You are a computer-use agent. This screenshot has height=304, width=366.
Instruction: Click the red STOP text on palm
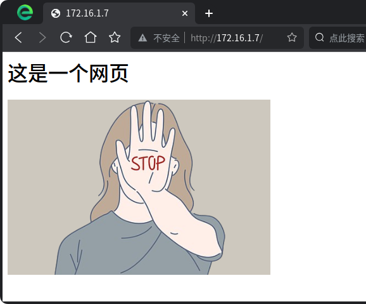148,163
